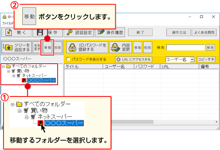Click the floppy disk 保存 button
The image size is (220, 150).
[48, 33]
